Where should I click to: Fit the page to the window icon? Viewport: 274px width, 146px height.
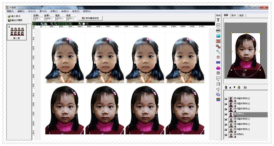click(x=59, y=24)
